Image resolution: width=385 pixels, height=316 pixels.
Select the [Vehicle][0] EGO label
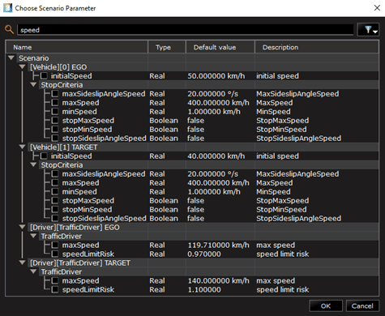coord(58,67)
